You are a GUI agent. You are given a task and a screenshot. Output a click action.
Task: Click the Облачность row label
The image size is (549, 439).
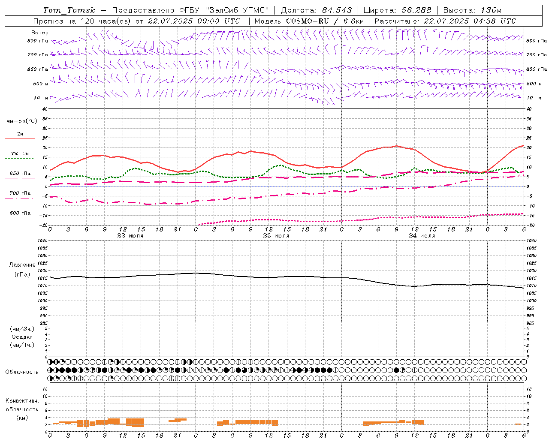[x=22, y=372]
